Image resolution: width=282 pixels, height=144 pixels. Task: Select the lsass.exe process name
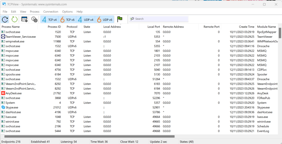(x=12, y=117)
